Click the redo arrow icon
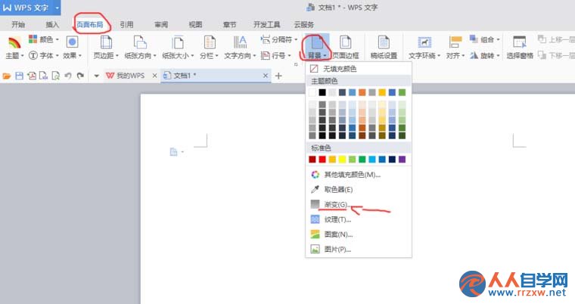This screenshot has width=575, height=304. click(80, 76)
